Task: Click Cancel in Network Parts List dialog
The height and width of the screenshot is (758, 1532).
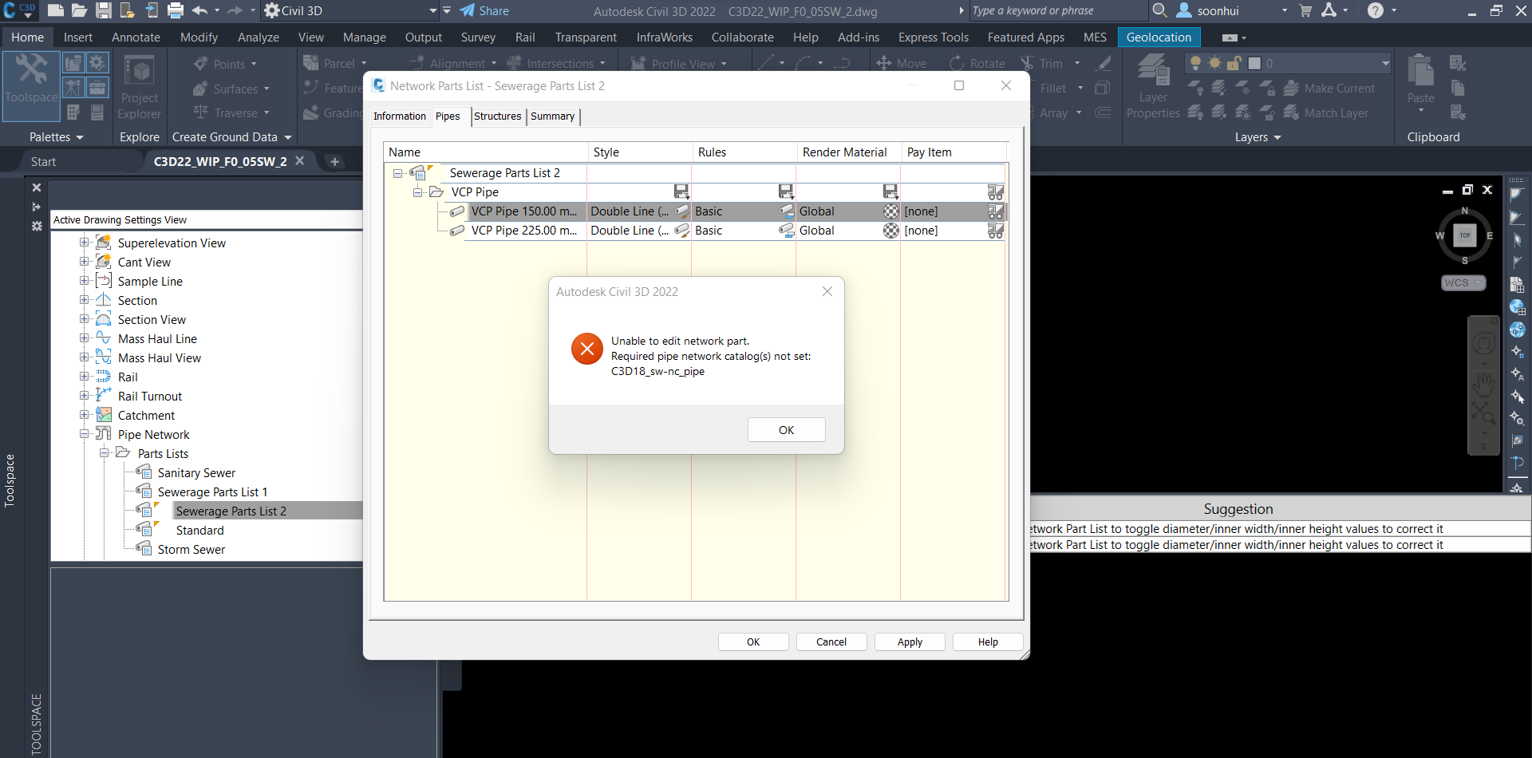Action: [x=831, y=642]
